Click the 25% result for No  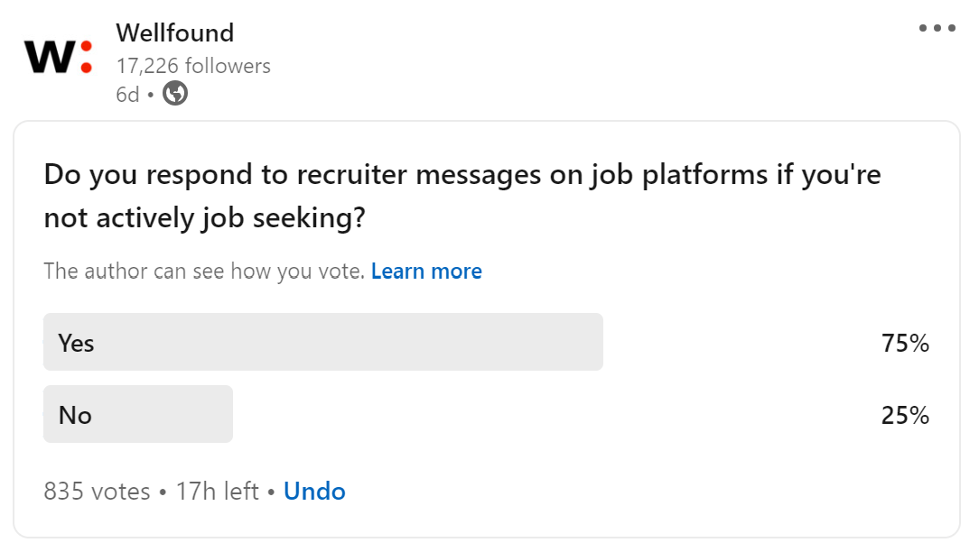point(906,415)
